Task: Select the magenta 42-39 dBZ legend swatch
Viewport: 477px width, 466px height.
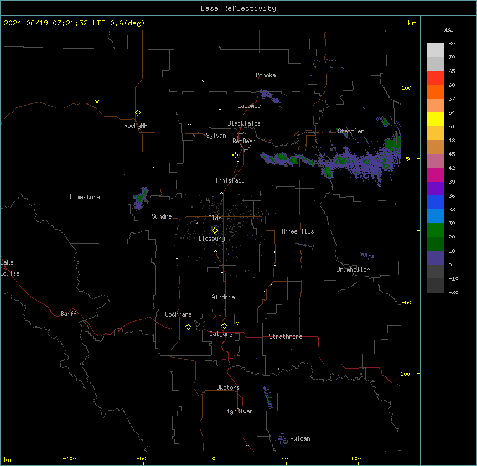Action: pyautogui.click(x=435, y=174)
